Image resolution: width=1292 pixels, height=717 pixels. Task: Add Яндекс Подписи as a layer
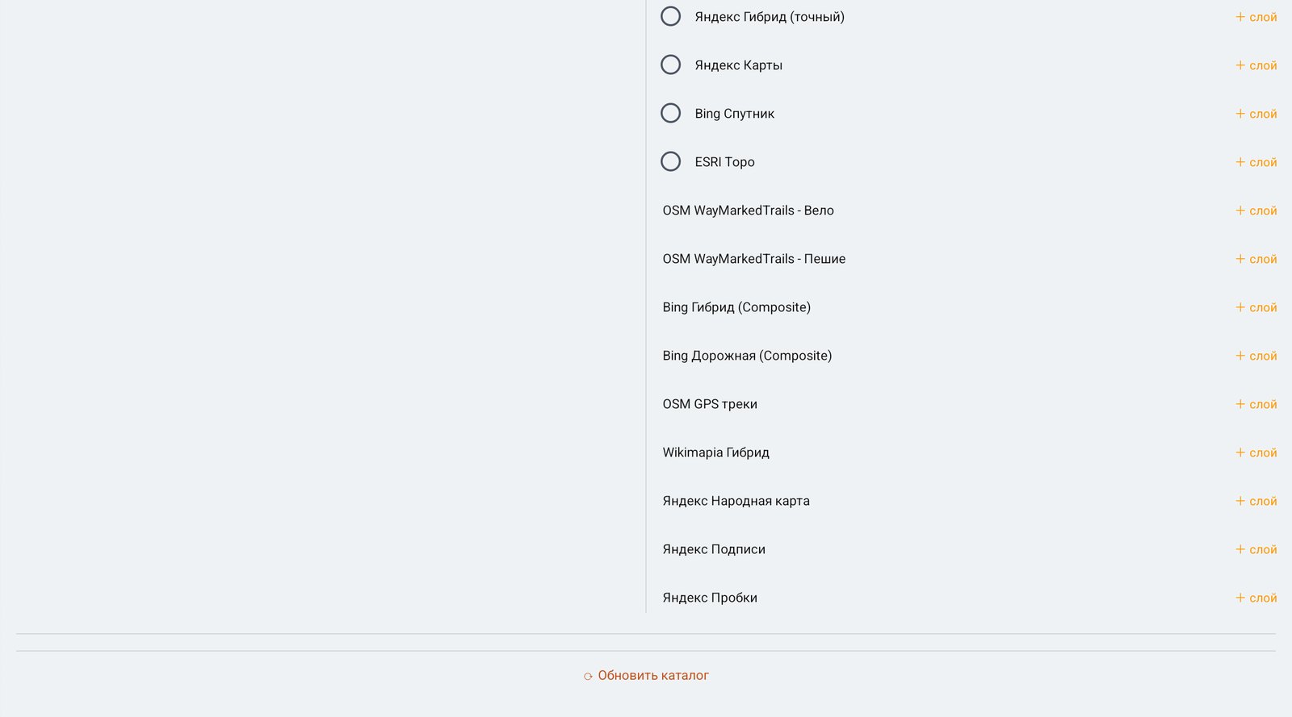coord(1256,549)
